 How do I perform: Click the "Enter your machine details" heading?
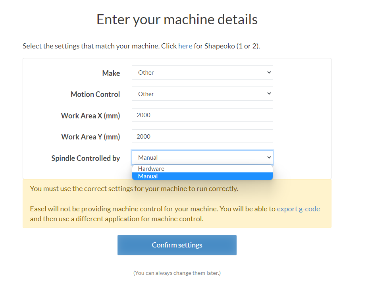tap(177, 19)
